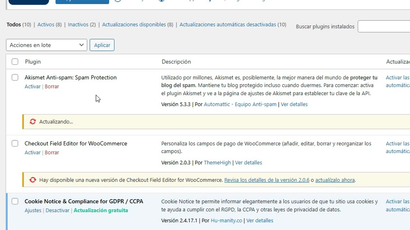View details for Cookie Notice plugin
Viewport: 410px width, 230px height.
coord(260,221)
